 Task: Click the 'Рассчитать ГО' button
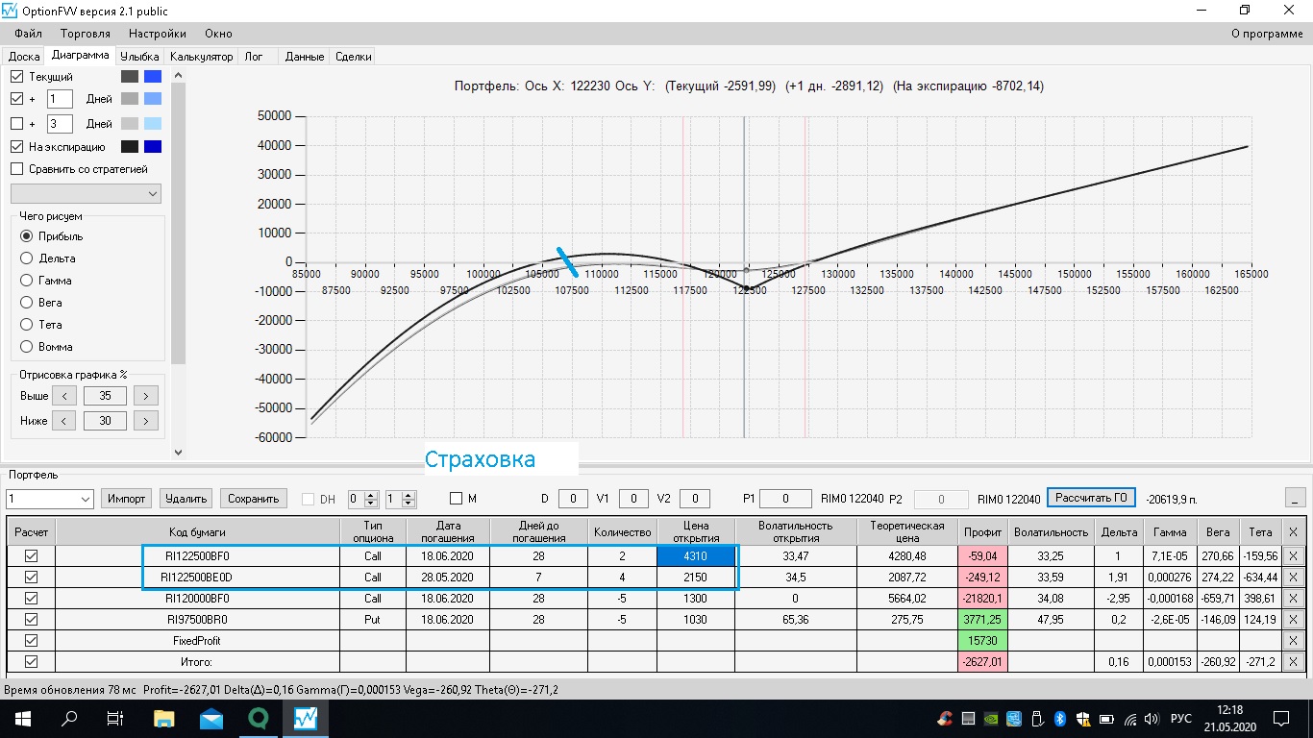(1091, 498)
